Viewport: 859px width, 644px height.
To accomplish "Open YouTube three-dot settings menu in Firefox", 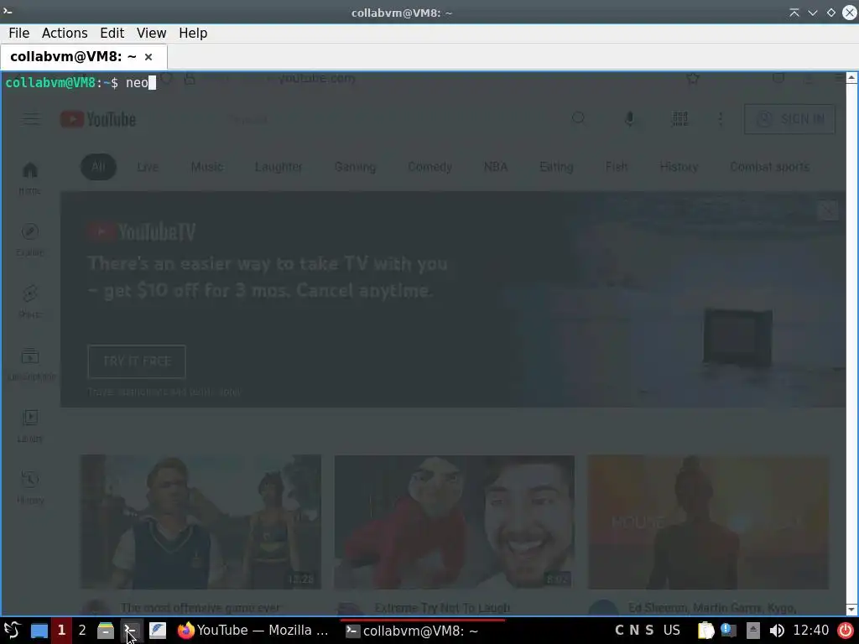I will 721,119.
